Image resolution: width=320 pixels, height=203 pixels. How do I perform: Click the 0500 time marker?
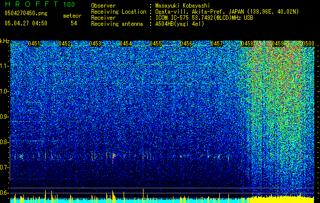point(308,44)
